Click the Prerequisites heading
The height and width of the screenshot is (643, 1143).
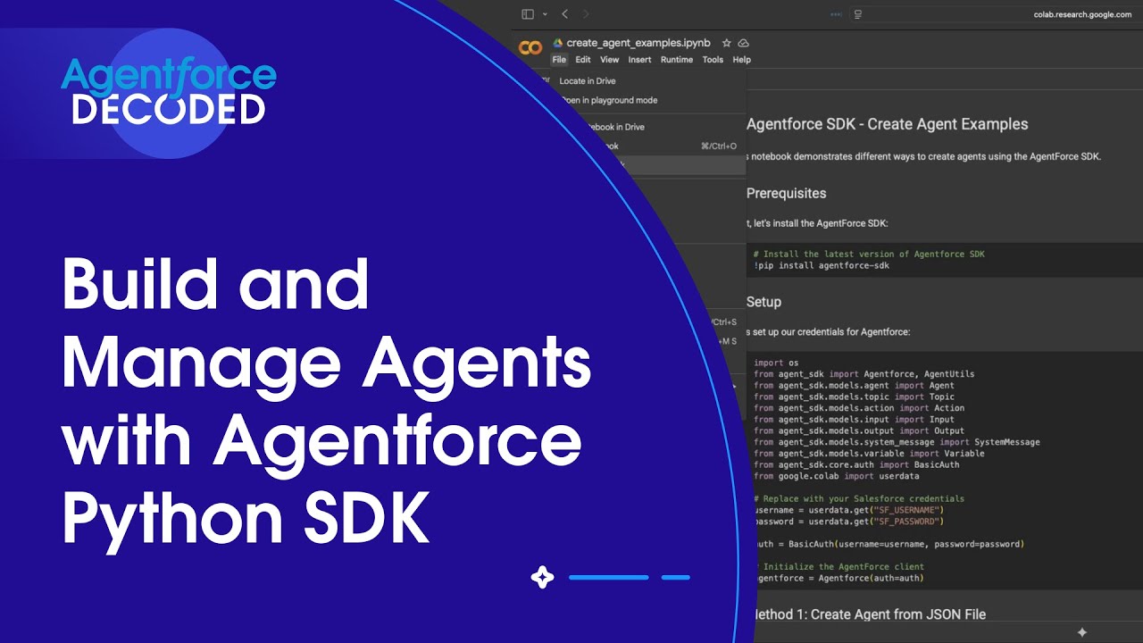(x=787, y=193)
